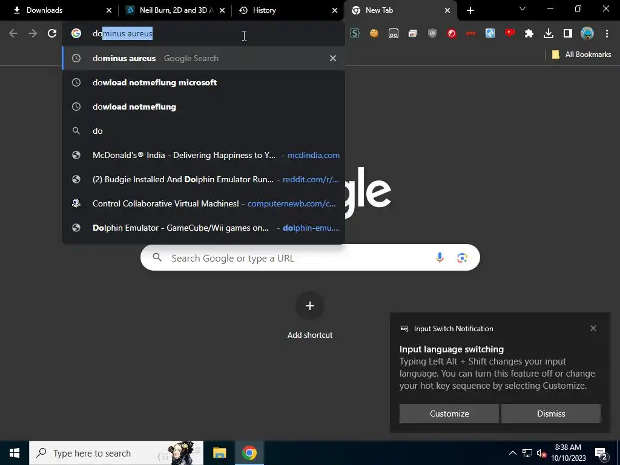Open the Stylus 'S' extension
This screenshot has width=620, height=465.
click(x=355, y=34)
